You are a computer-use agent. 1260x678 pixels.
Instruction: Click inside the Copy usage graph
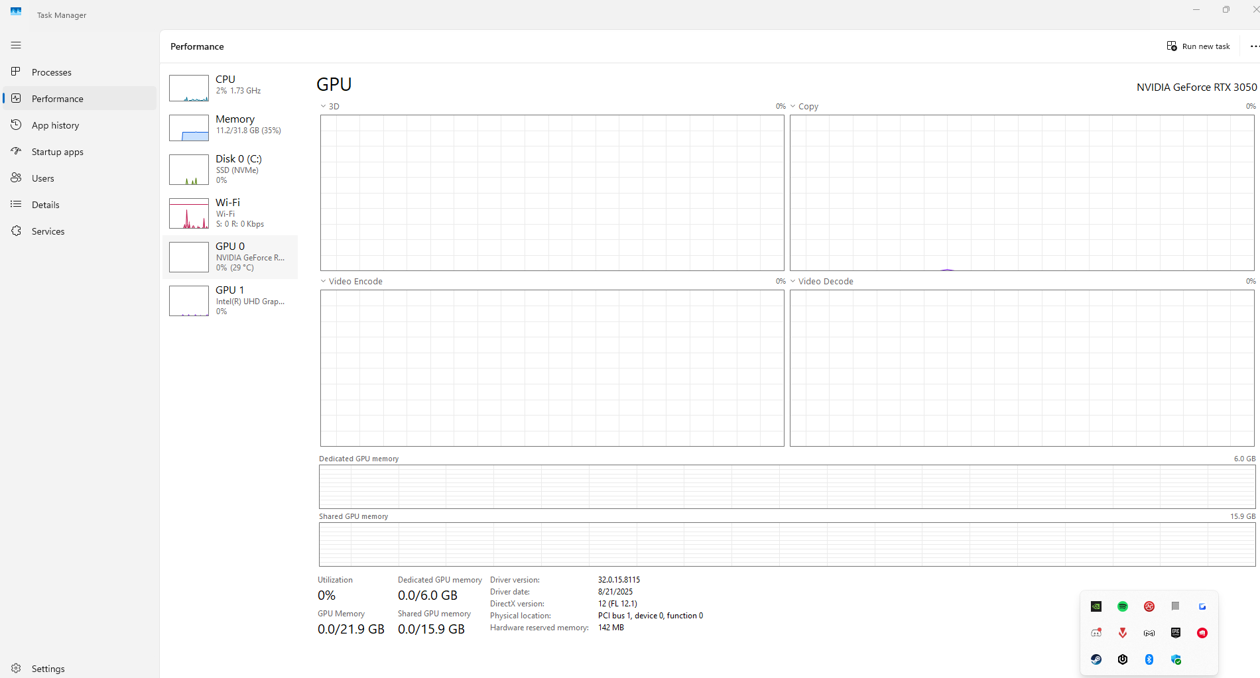[x=1022, y=193]
